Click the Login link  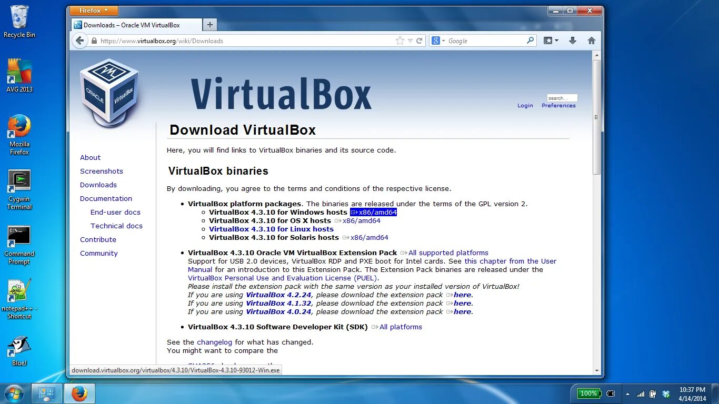coord(525,105)
